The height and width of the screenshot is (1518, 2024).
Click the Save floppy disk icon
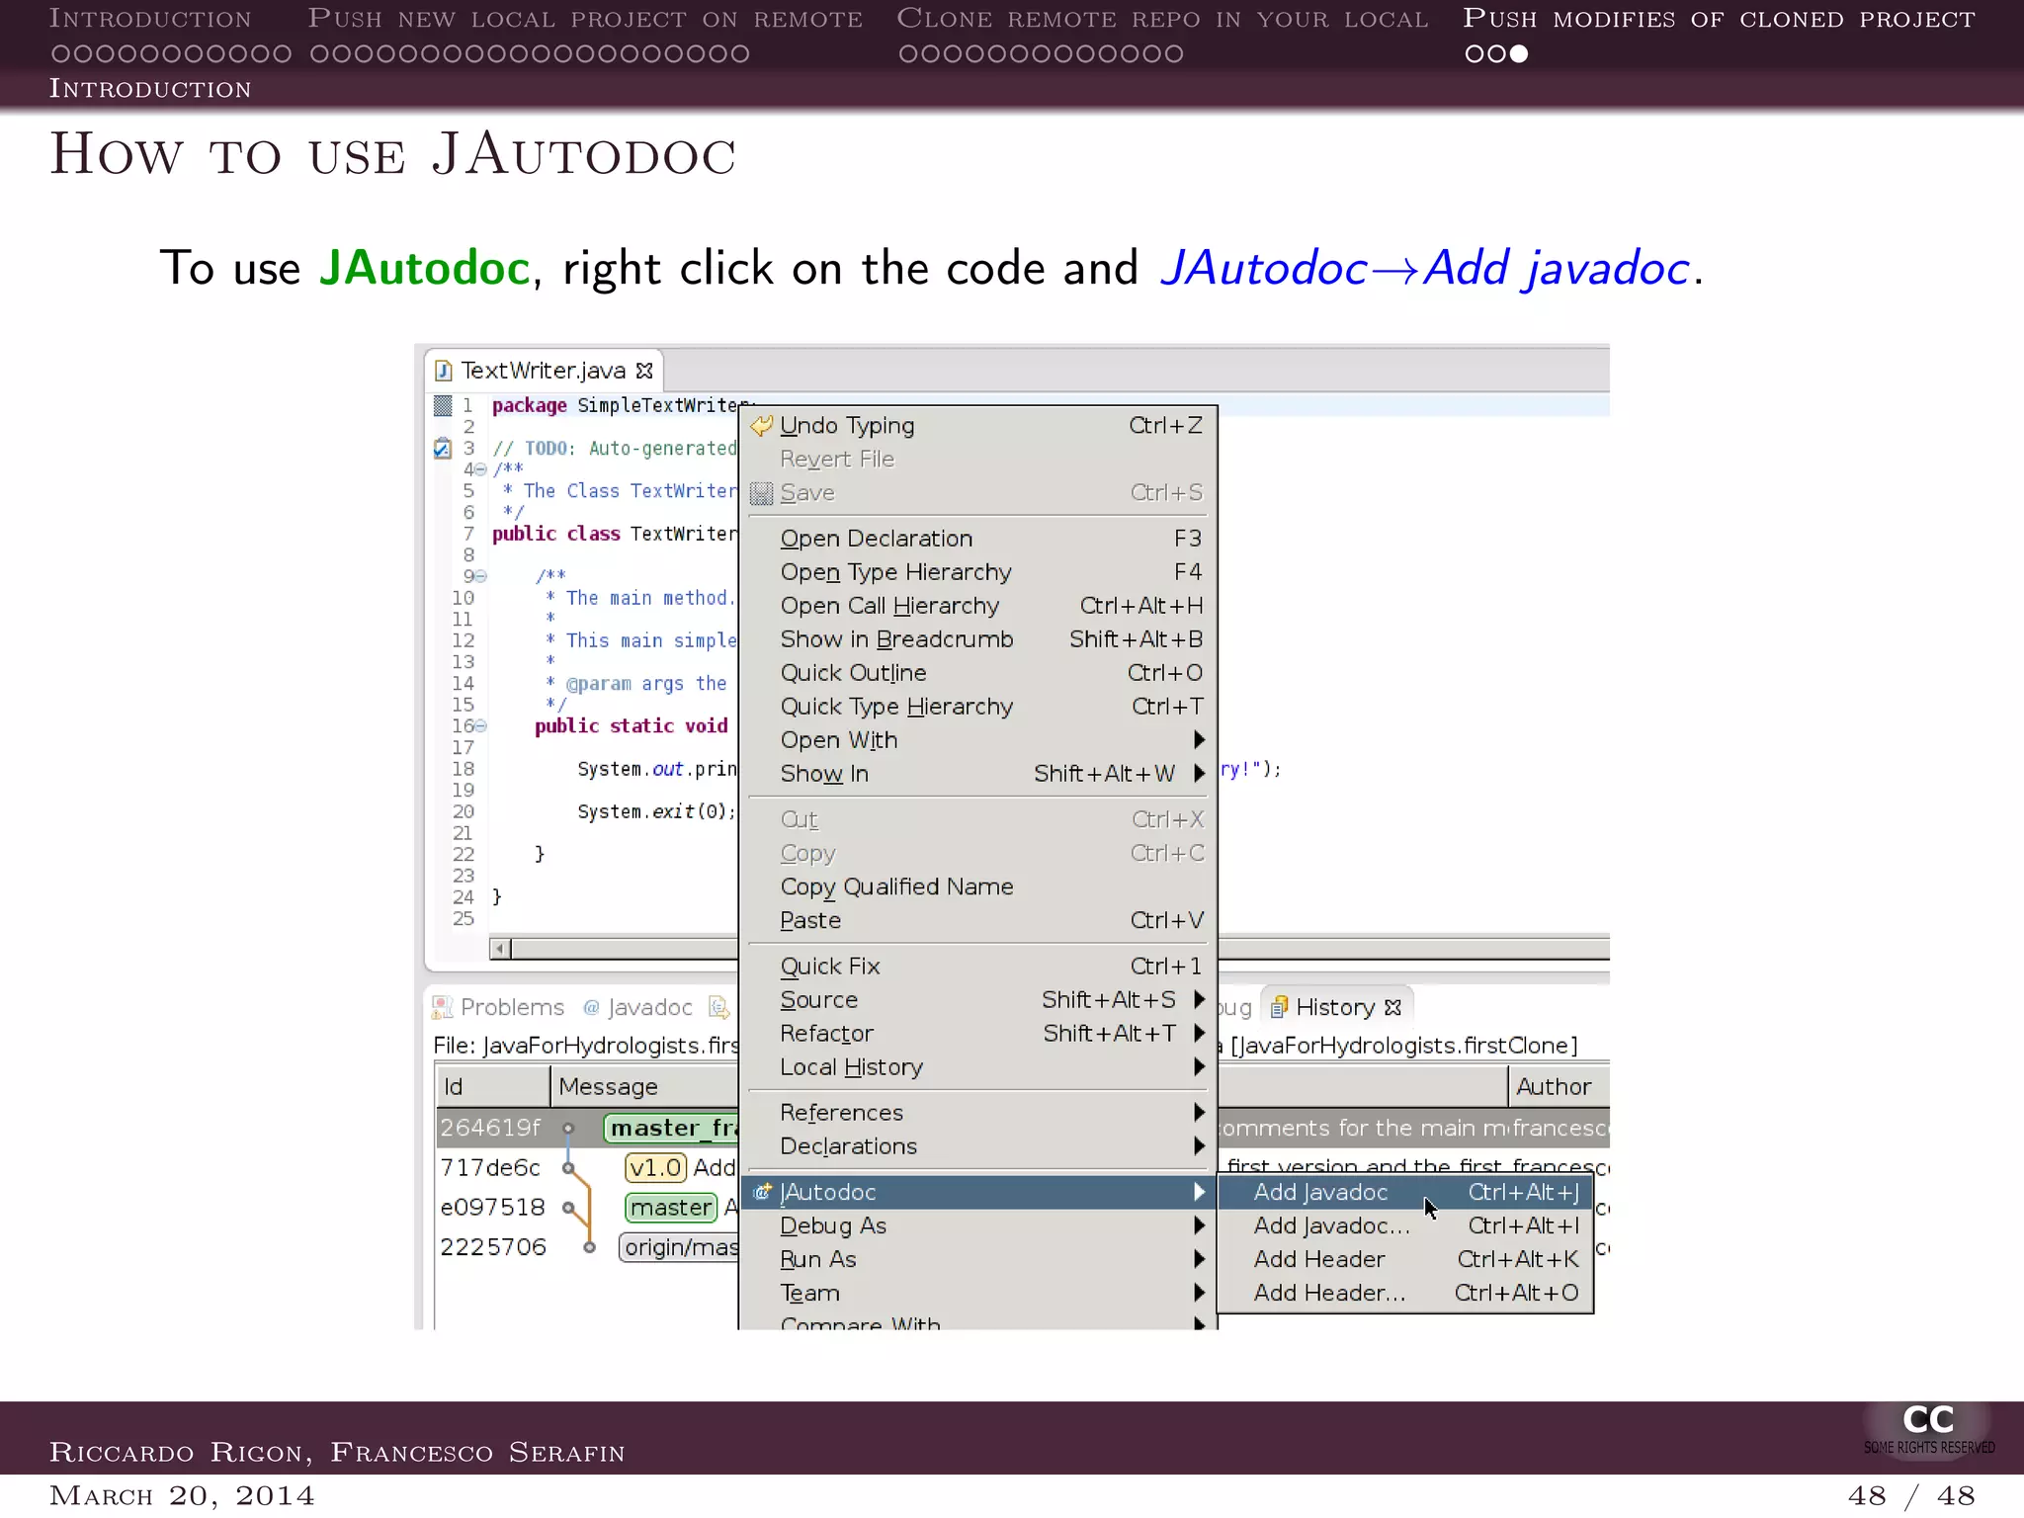(761, 493)
